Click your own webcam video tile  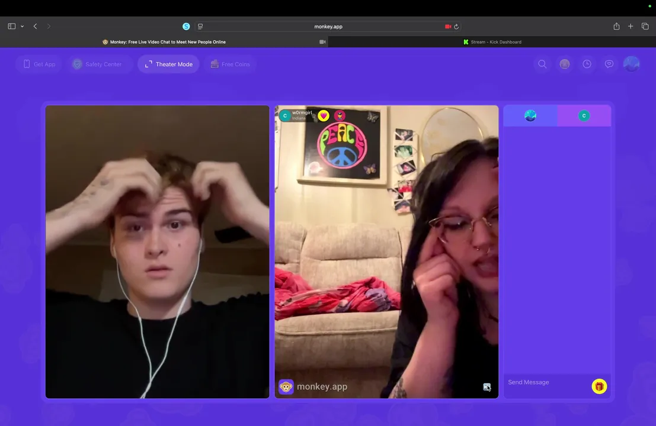click(x=157, y=252)
